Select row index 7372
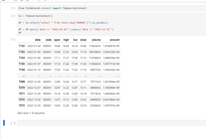 point(22,100)
